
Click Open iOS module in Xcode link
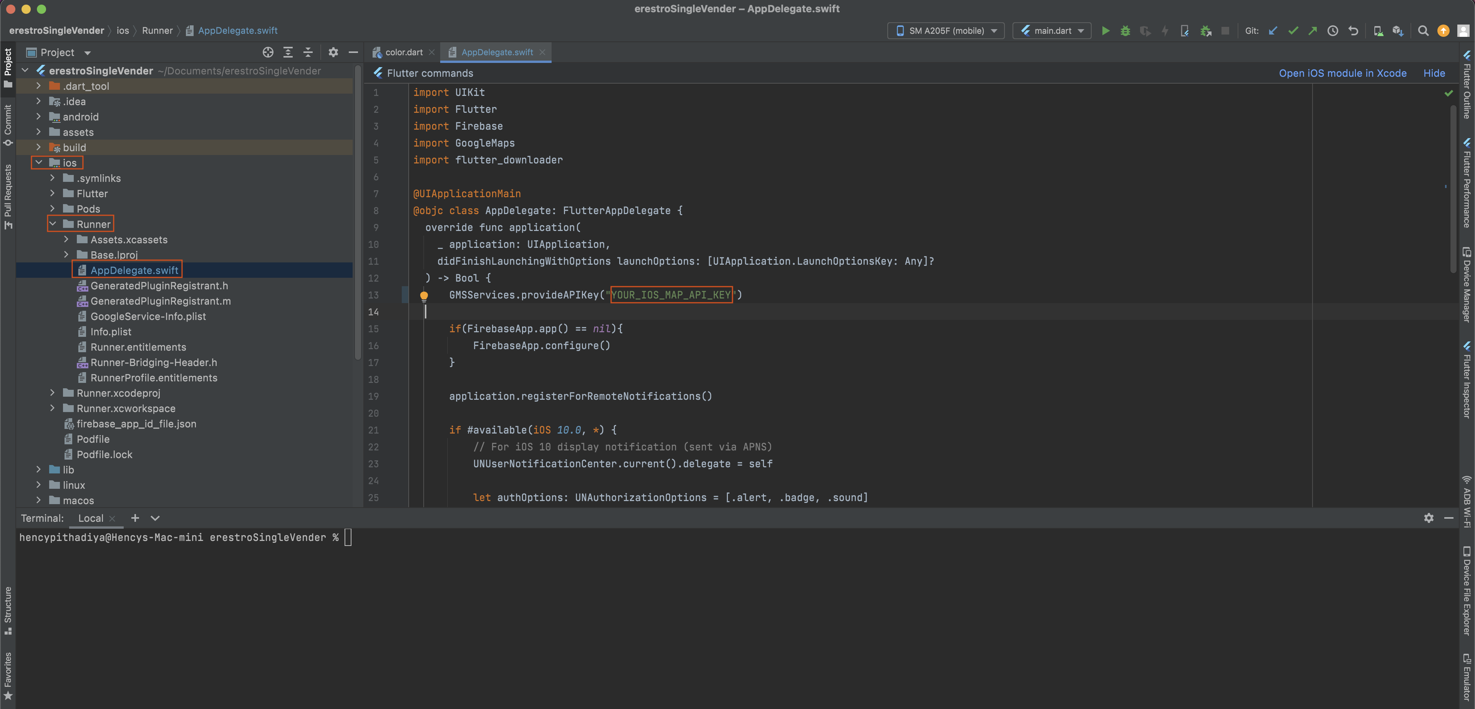pos(1342,73)
